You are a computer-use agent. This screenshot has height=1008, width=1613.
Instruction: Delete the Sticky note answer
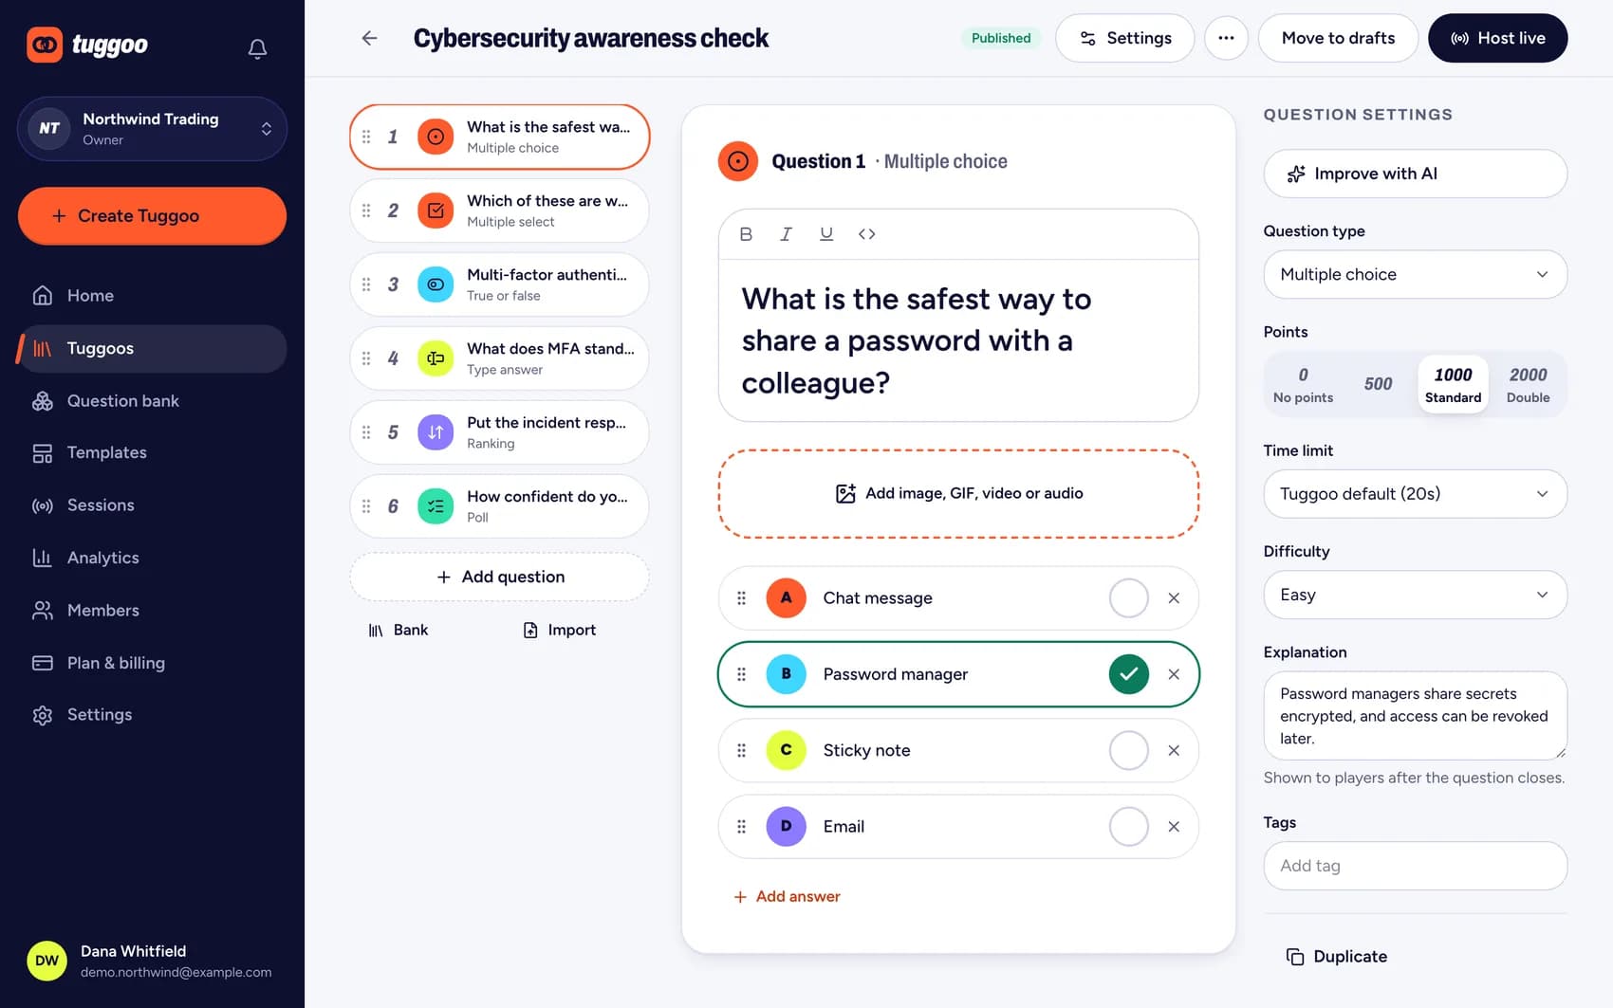[1174, 750]
